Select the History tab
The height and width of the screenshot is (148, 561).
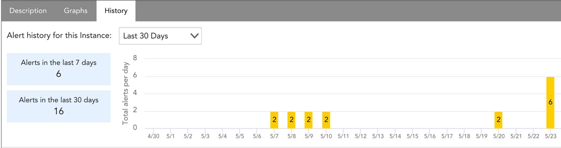[x=116, y=11]
